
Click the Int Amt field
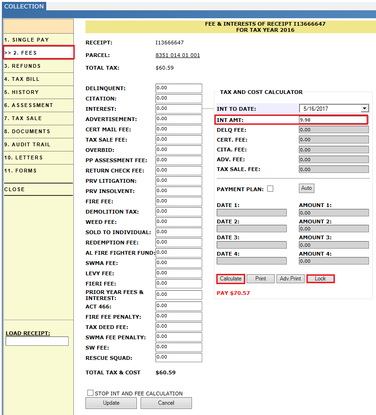(333, 120)
